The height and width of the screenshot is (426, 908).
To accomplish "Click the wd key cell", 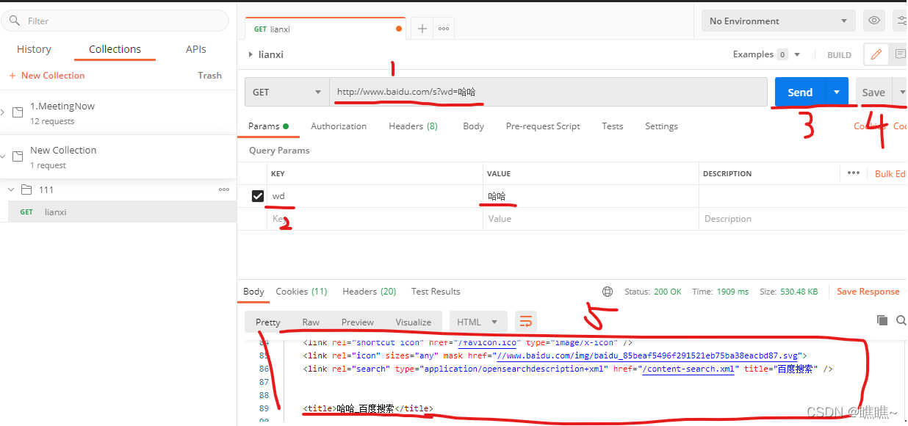I will 375,196.
